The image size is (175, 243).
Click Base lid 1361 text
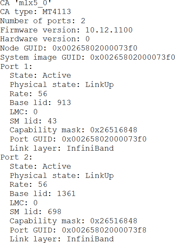43,194
